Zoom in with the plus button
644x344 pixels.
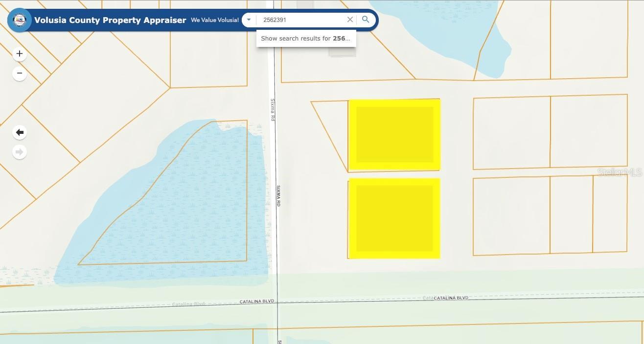click(20, 54)
